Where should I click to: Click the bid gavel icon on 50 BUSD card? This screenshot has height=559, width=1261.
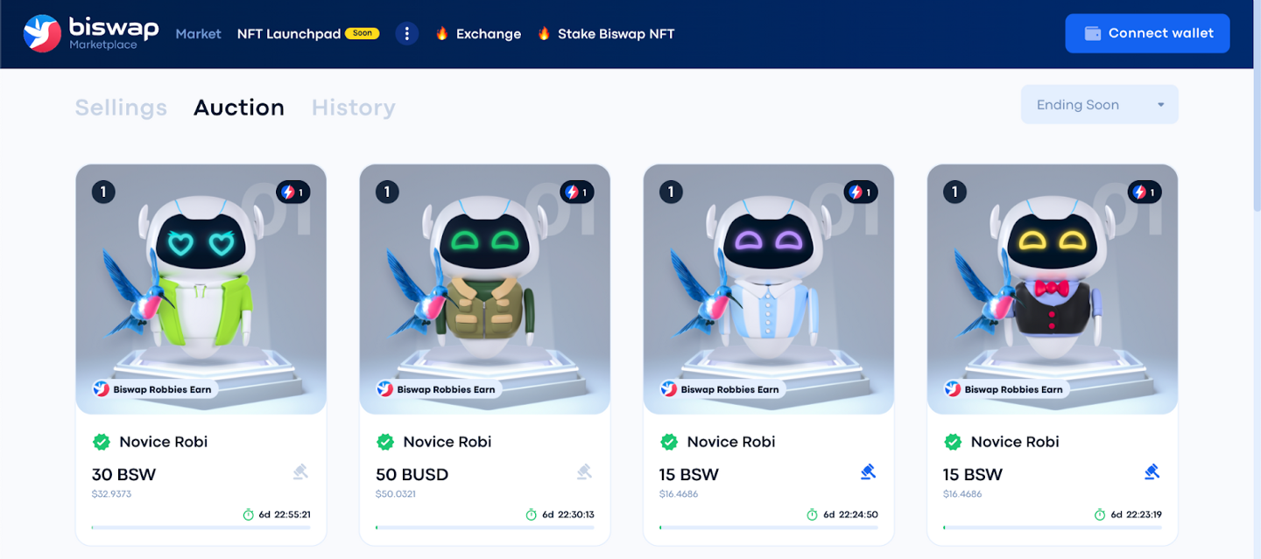pyautogui.click(x=585, y=472)
